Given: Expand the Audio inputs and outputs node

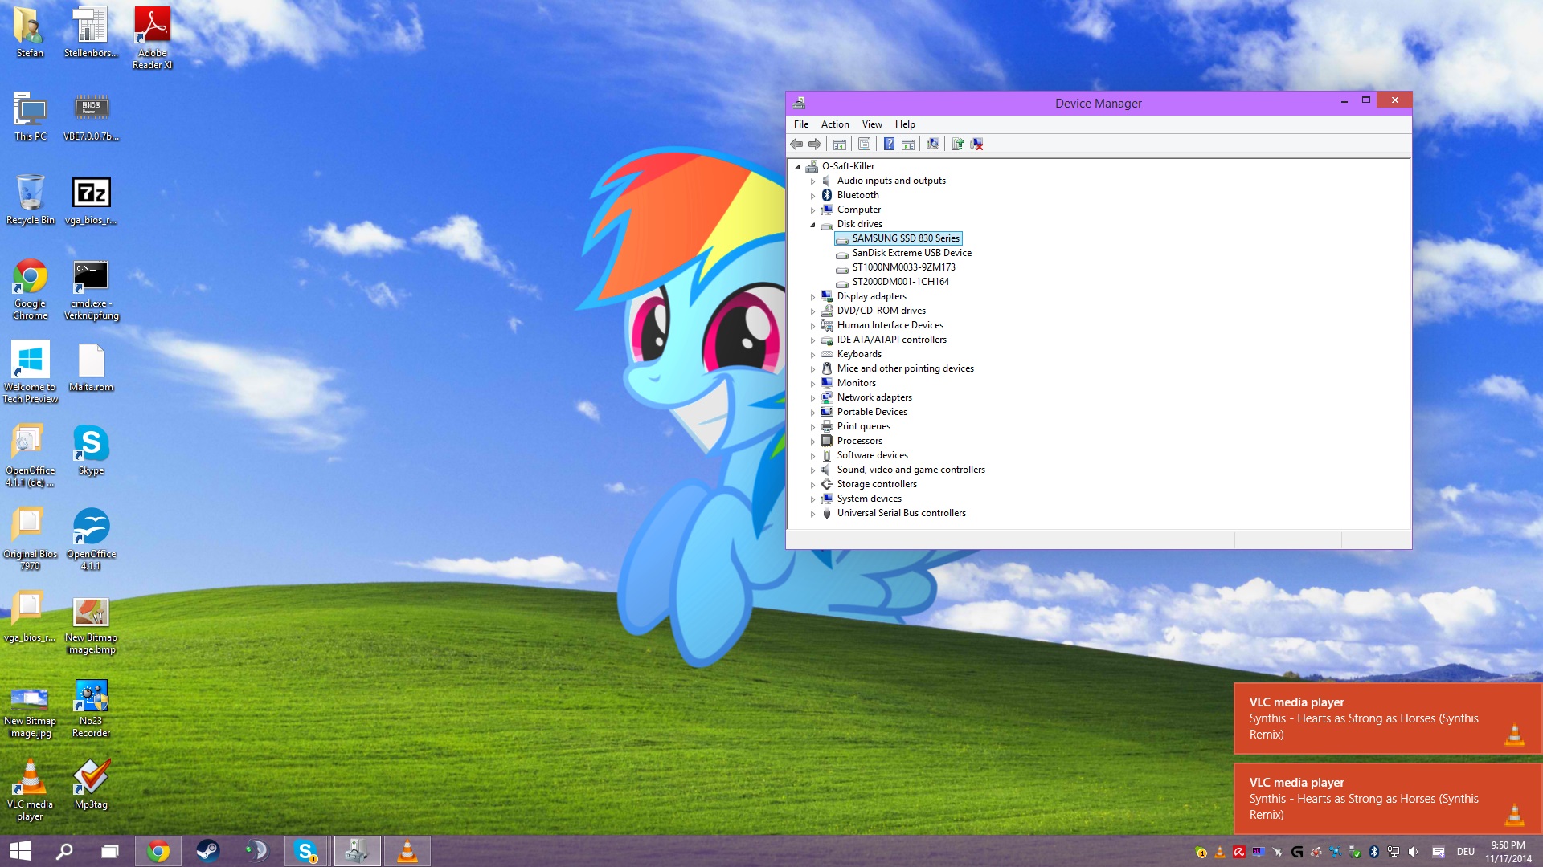Looking at the screenshot, I should tap(812, 181).
